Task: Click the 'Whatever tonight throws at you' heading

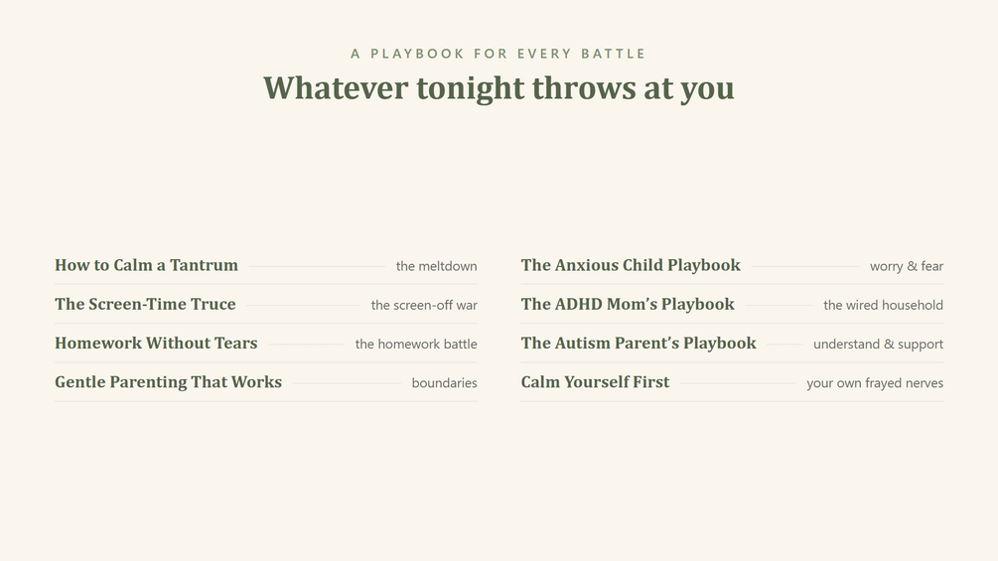Action: point(499,88)
